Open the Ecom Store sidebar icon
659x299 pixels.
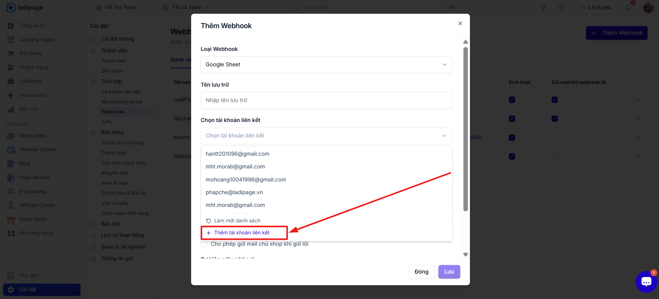tap(11, 219)
